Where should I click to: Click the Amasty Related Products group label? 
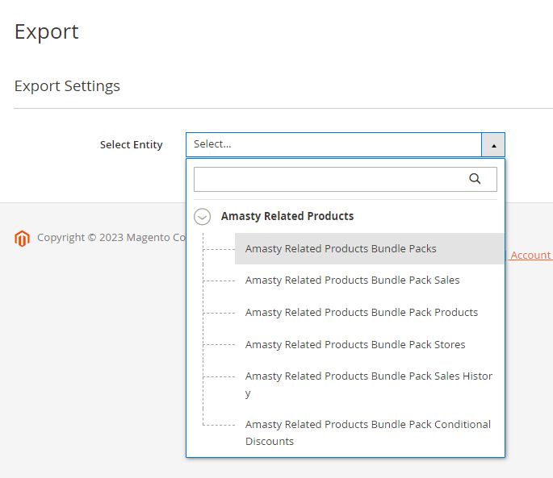point(287,216)
